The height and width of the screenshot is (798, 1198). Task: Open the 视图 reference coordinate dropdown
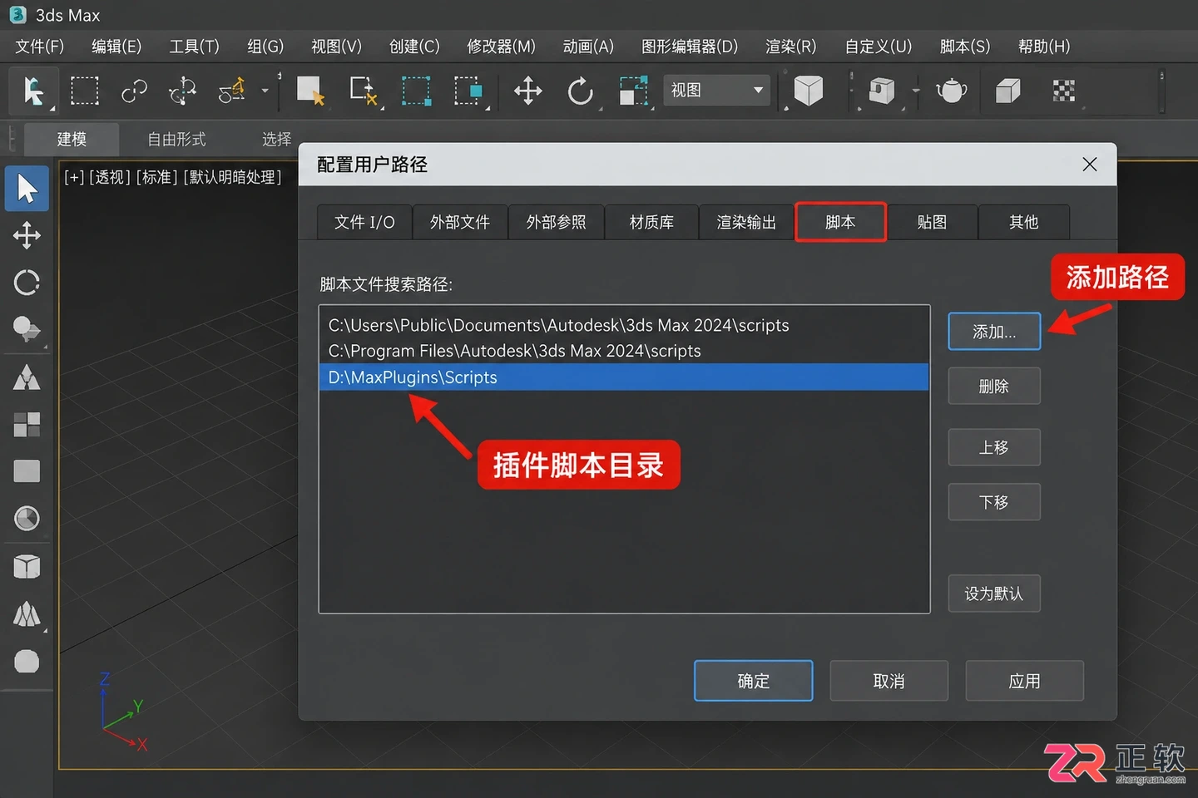point(716,90)
